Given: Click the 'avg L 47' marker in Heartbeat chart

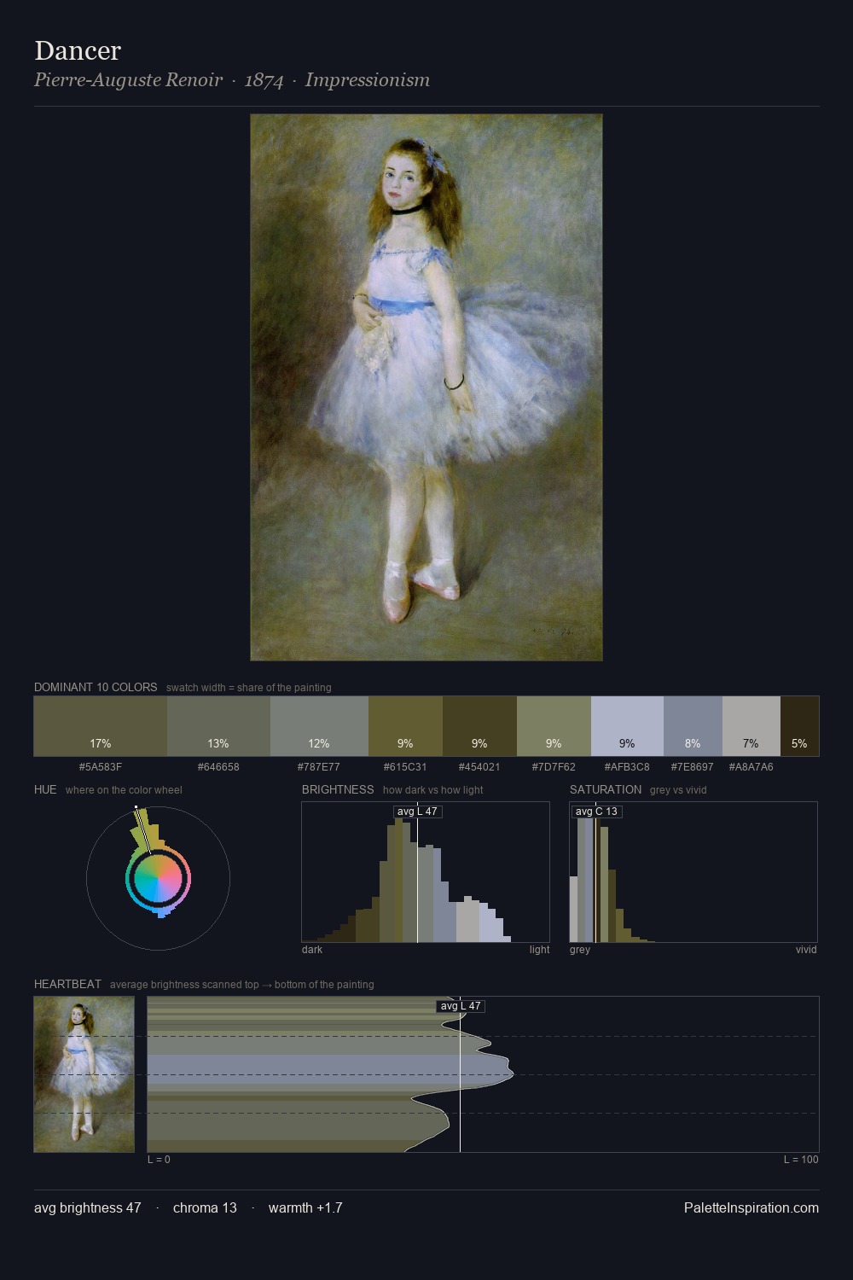Looking at the screenshot, I should click(x=461, y=1006).
